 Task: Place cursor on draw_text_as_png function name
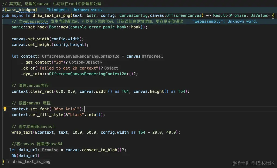(56, 15)
